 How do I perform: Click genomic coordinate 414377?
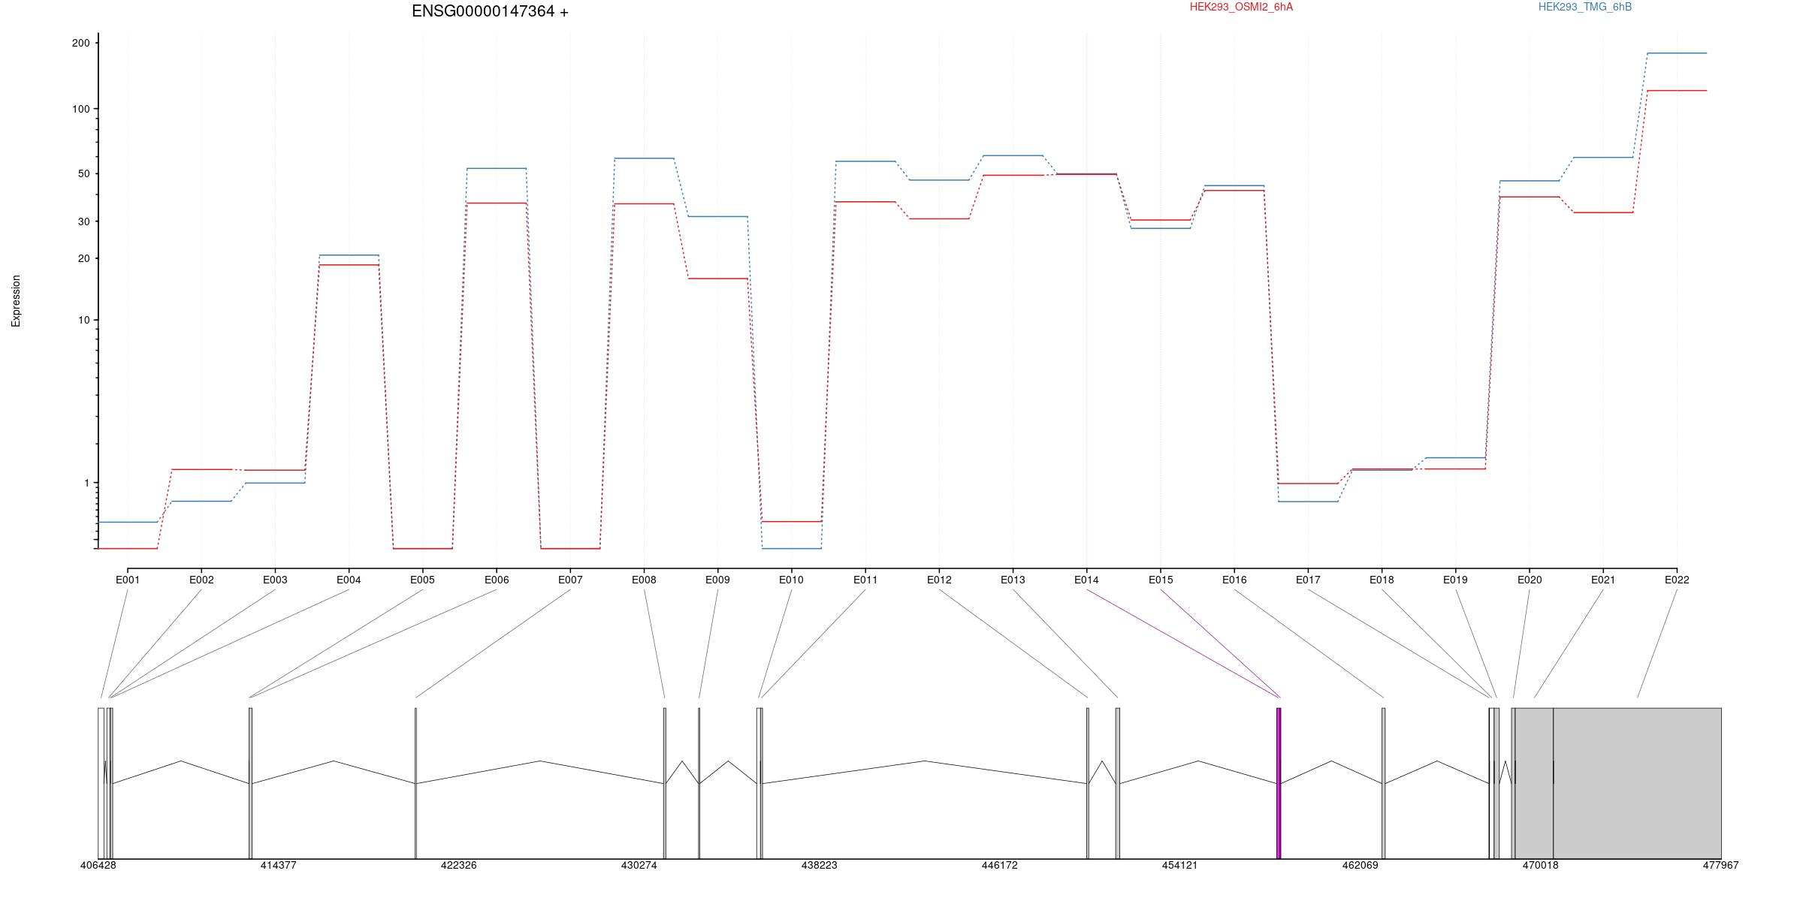pos(279,865)
